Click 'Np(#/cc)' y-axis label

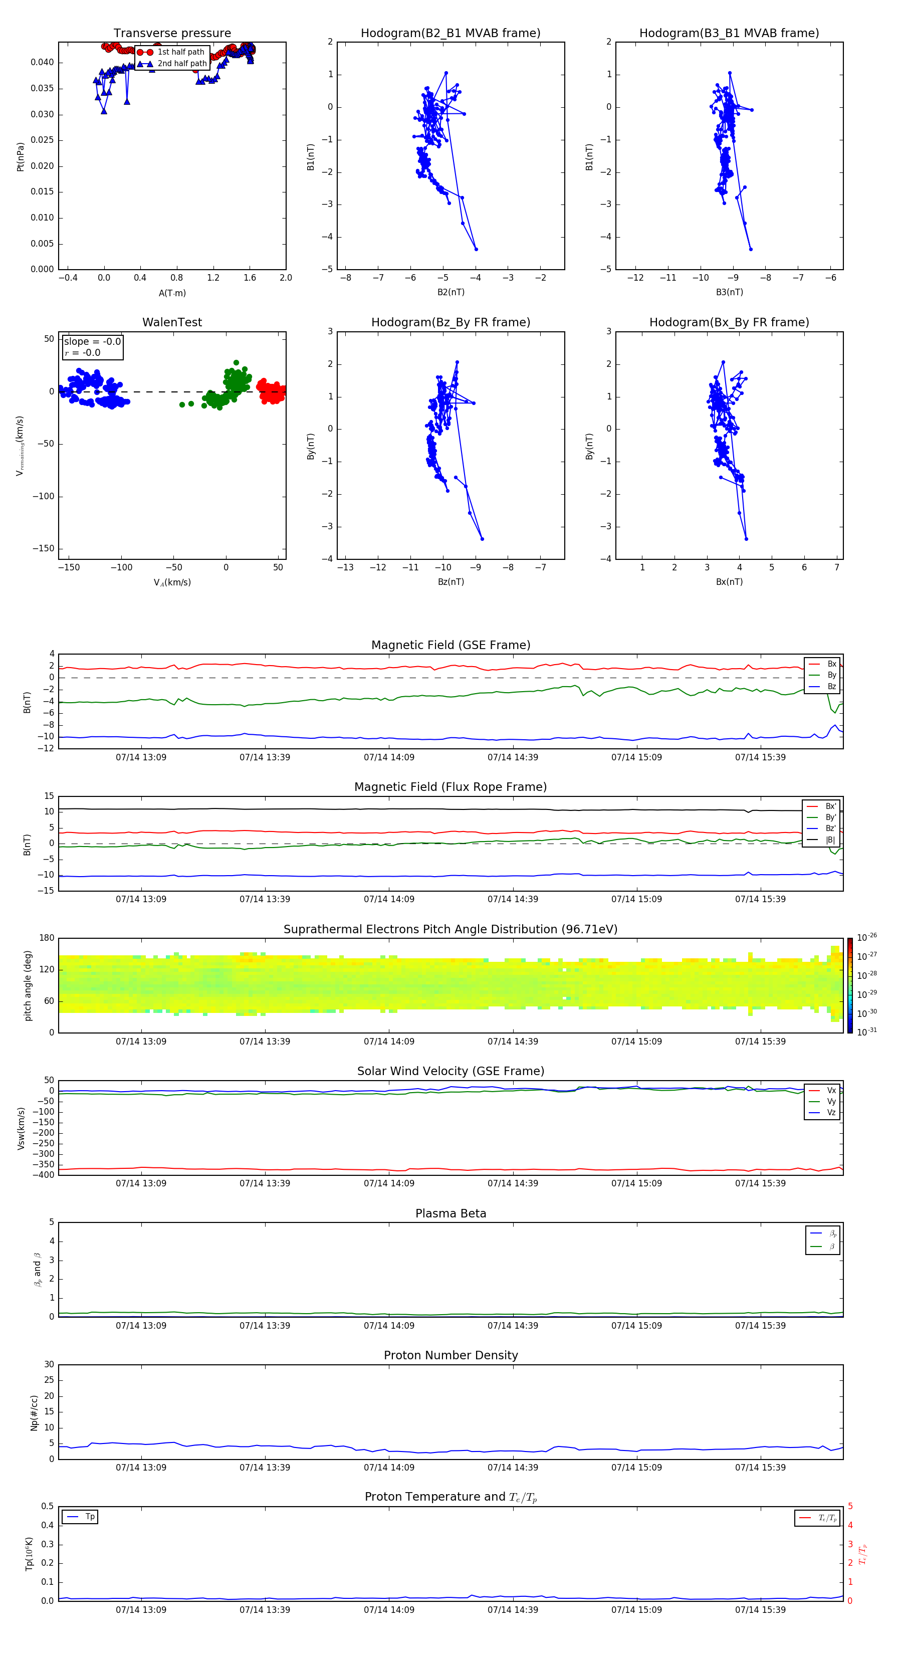coord(35,1412)
